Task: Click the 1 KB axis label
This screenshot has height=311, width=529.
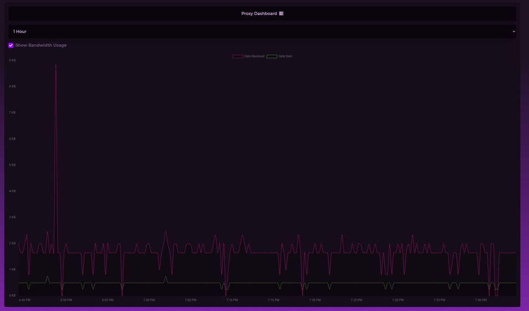Action: (12, 270)
